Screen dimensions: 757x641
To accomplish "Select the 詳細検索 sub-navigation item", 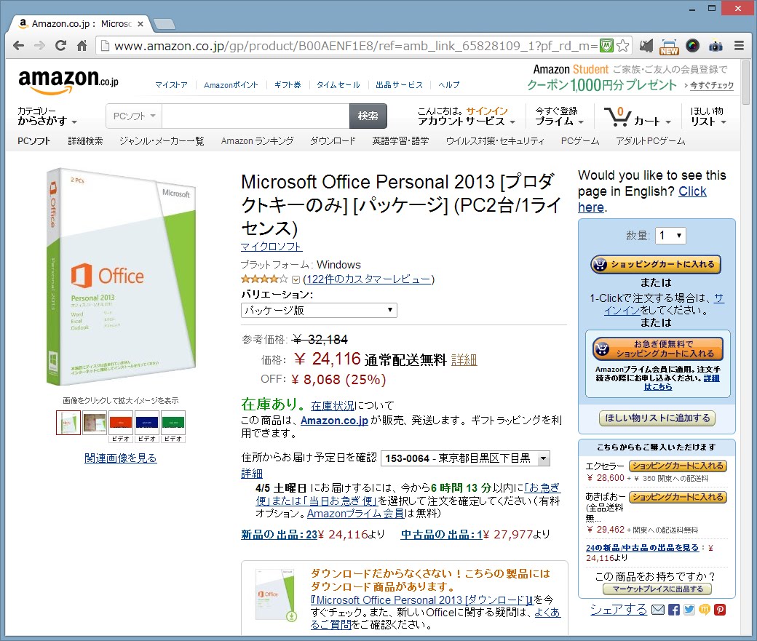I will coord(85,141).
